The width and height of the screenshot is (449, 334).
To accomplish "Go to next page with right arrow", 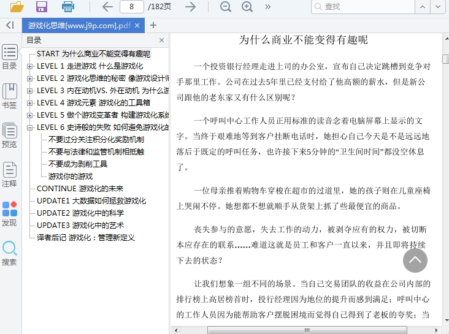I will (190, 7).
